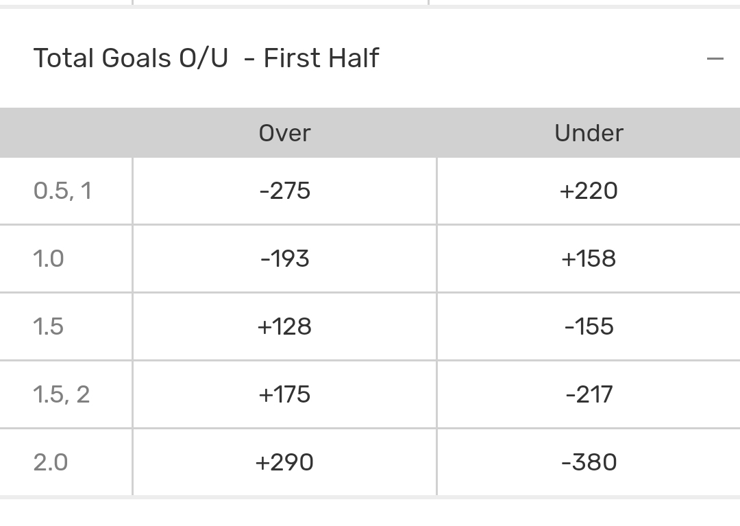The image size is (740, 526).
Task: Bet Over 1.5, 2 at +175
Action: [x=284, y=394]
